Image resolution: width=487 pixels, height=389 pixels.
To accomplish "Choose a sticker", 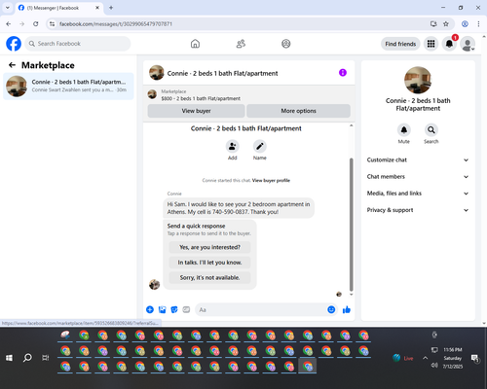I will click(x=174, y=309).
